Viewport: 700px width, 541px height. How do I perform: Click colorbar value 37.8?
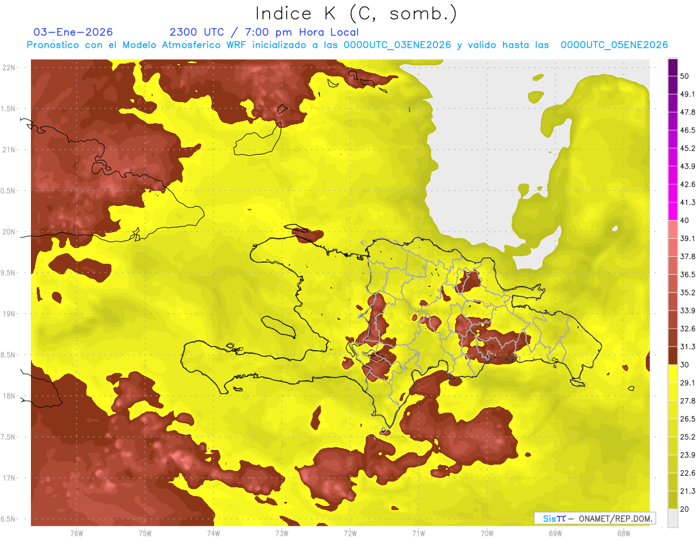pos(687,257)
